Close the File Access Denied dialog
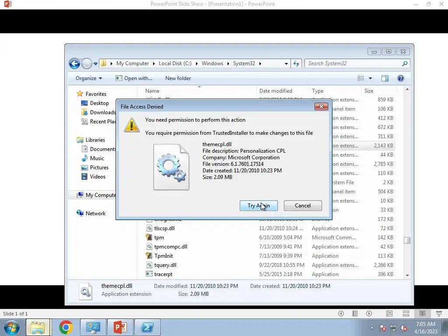Viewport: 448px width, 336px height. [x=321, y=107]
